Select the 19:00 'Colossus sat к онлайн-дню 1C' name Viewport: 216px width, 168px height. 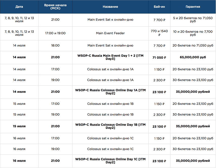point(110,149)
